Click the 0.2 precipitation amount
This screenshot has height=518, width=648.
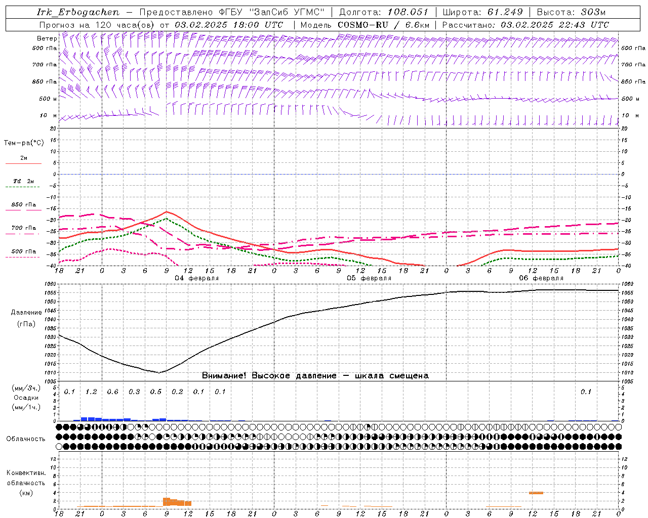coord(177,392)
